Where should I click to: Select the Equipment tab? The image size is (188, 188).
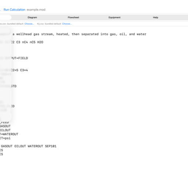(x=115, y=18)
